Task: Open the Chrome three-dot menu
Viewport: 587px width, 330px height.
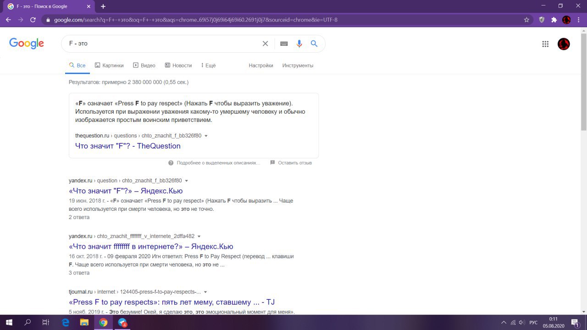Action: pyautogui.click(x=579, y=20)
